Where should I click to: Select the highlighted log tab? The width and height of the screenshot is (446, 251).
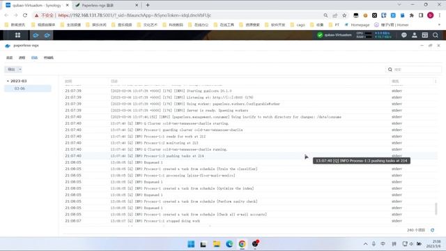tap(34, 58)
